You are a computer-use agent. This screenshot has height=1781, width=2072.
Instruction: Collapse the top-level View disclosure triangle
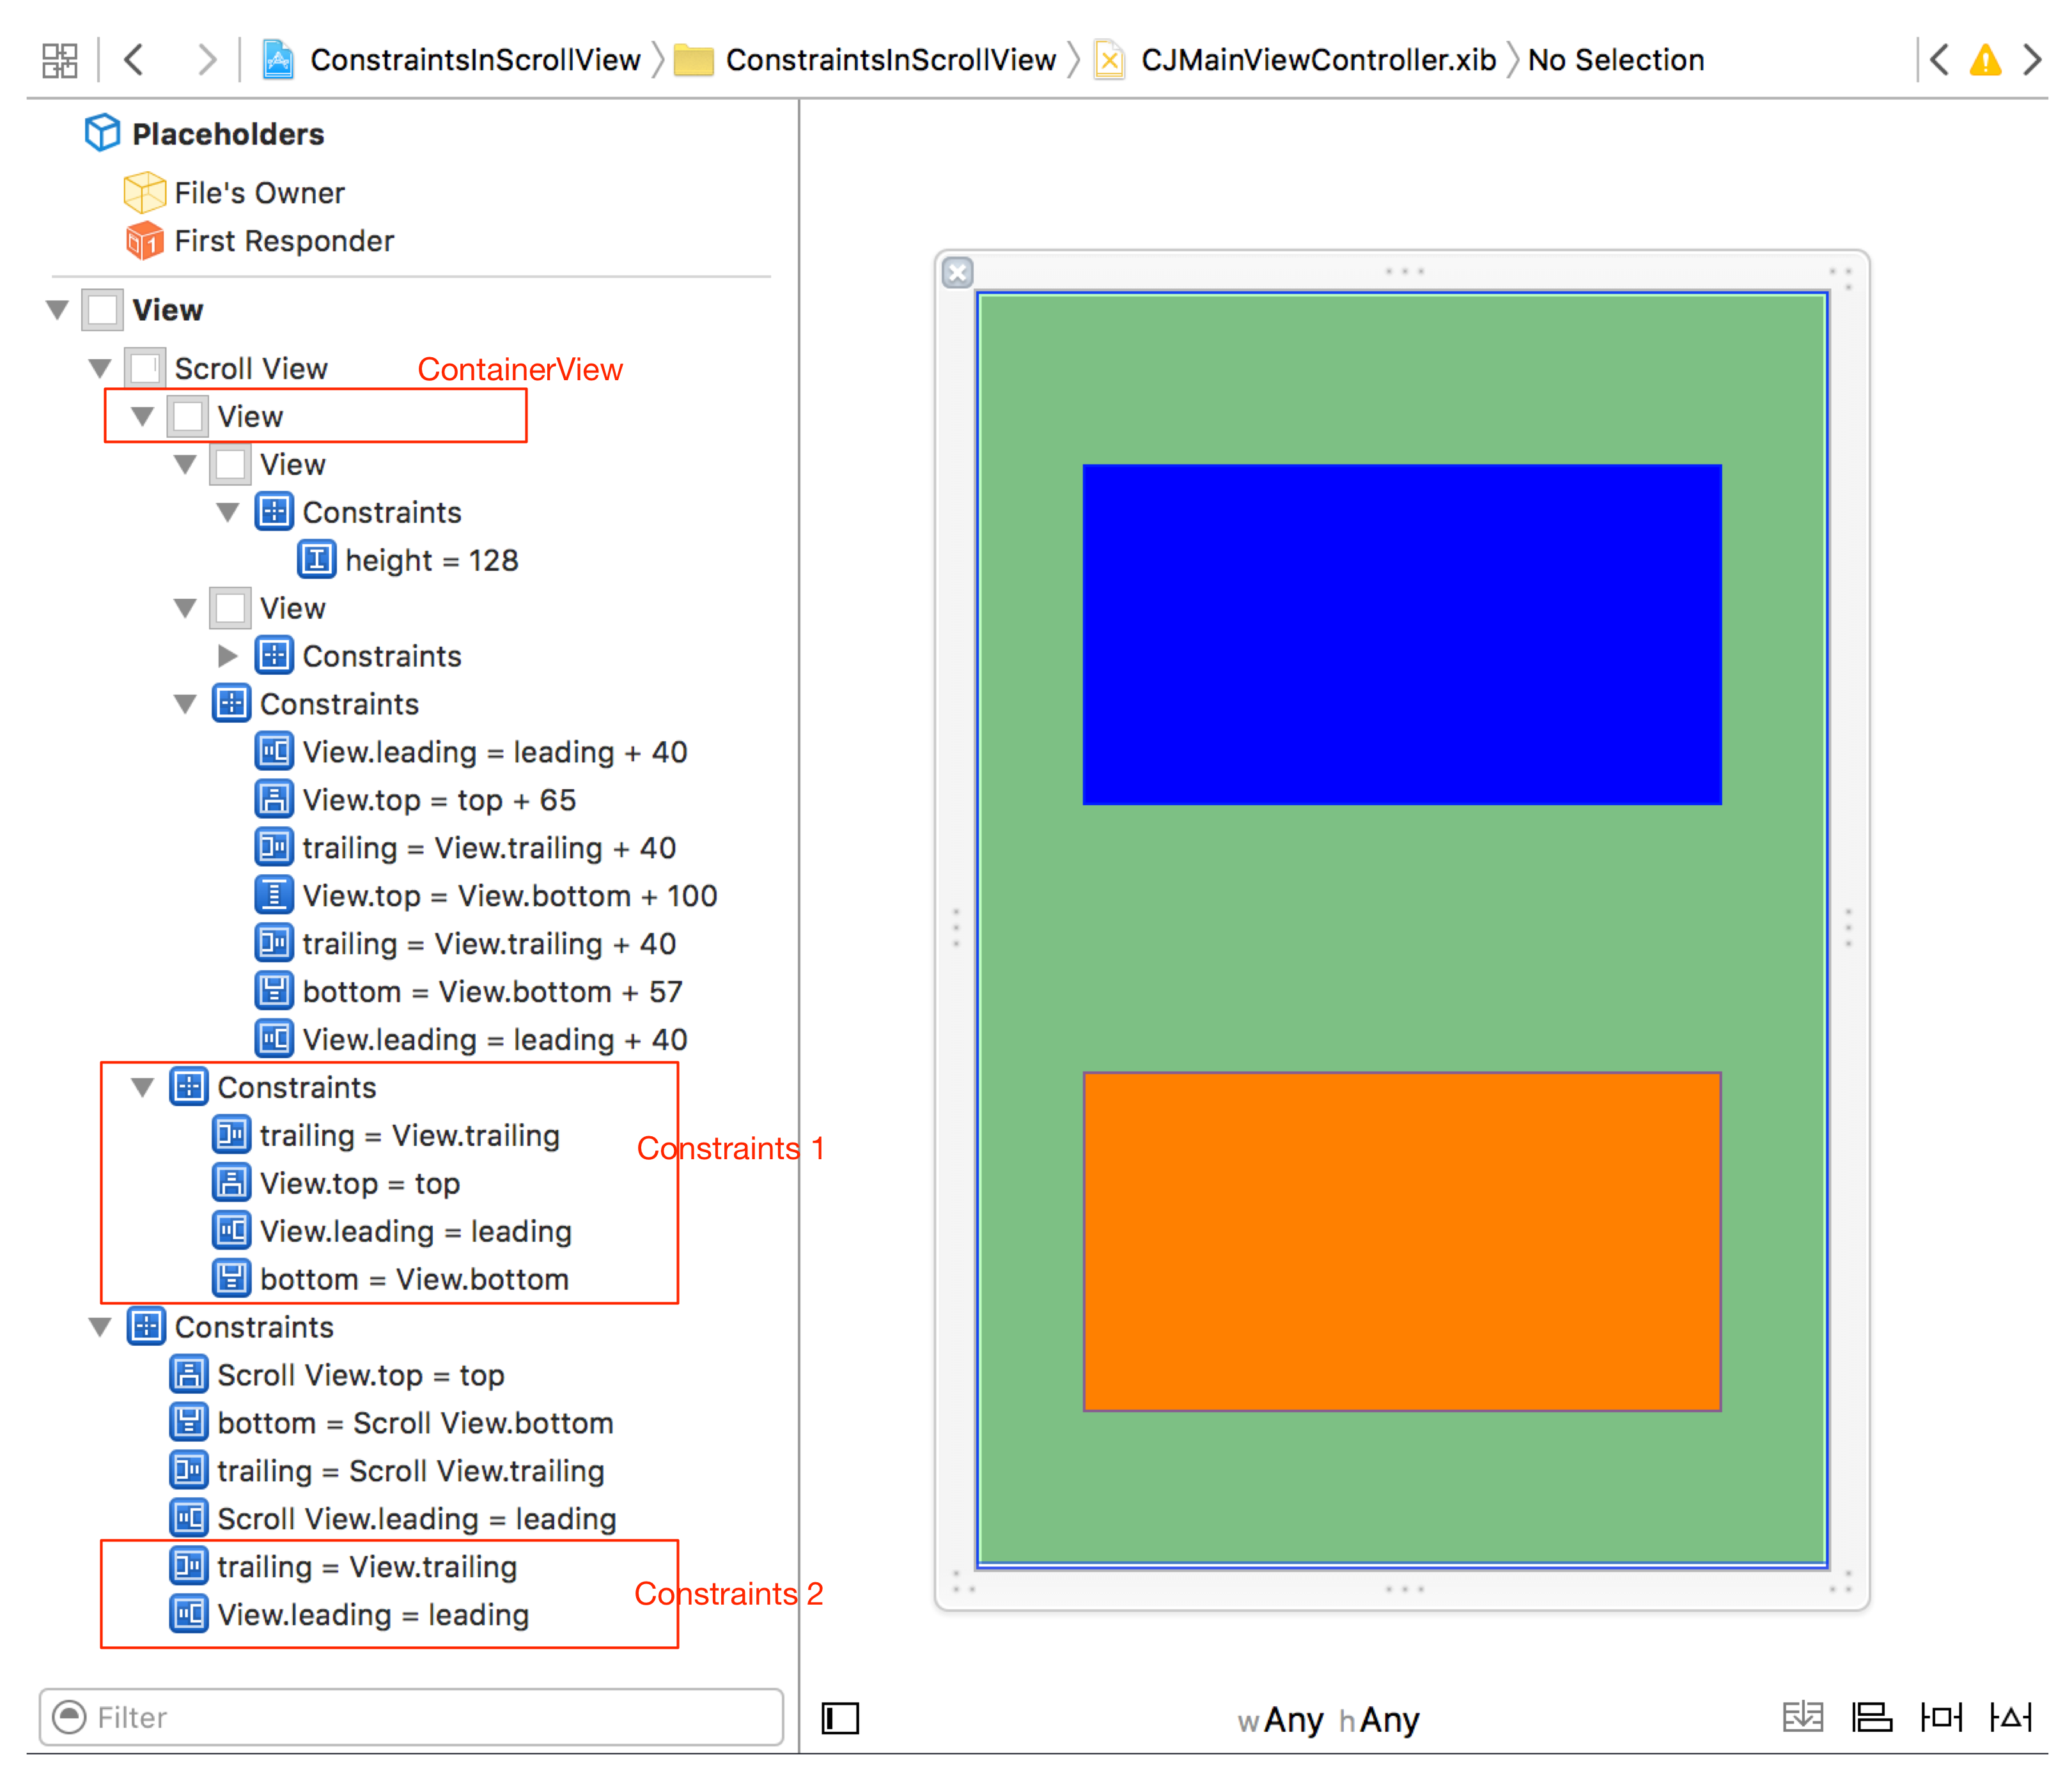[57, 310]
